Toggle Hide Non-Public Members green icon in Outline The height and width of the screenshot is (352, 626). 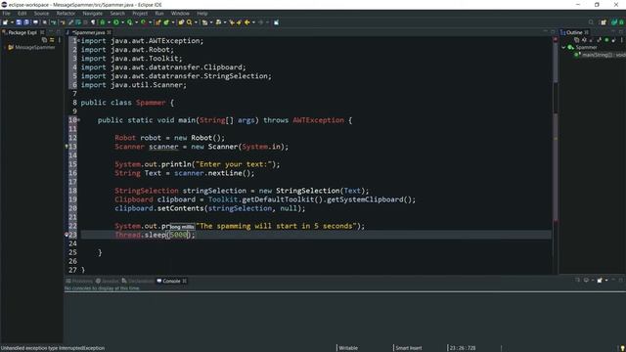point(606,40)
